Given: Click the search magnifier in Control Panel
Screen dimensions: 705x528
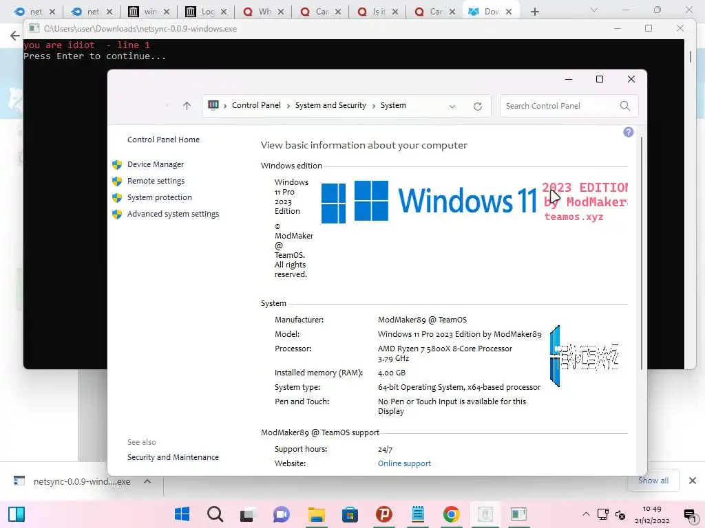Looking at the screenshot, I should 625,106.
